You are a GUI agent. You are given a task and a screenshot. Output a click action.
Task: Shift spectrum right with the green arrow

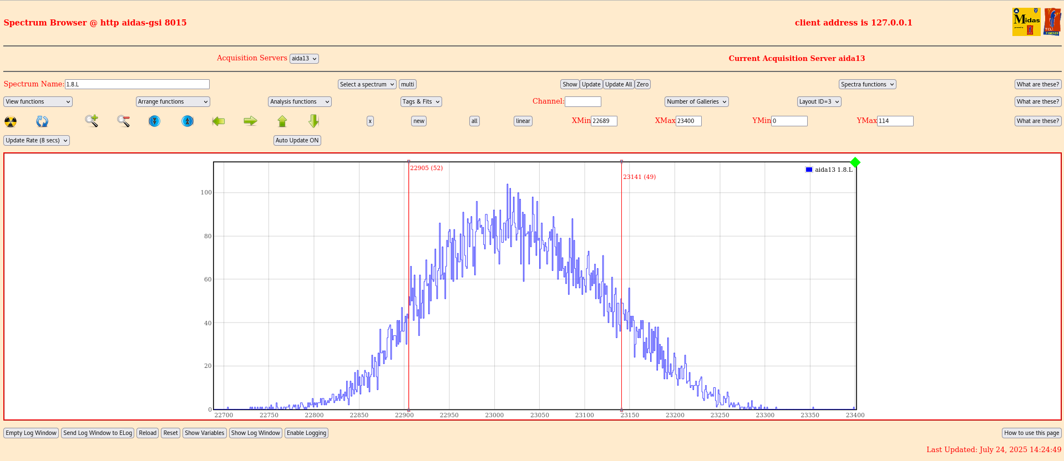[250, 121]
